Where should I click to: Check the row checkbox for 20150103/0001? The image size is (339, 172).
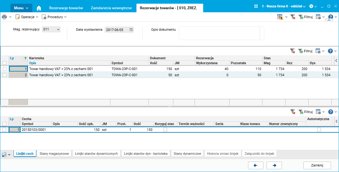click(x=5, y=130)
